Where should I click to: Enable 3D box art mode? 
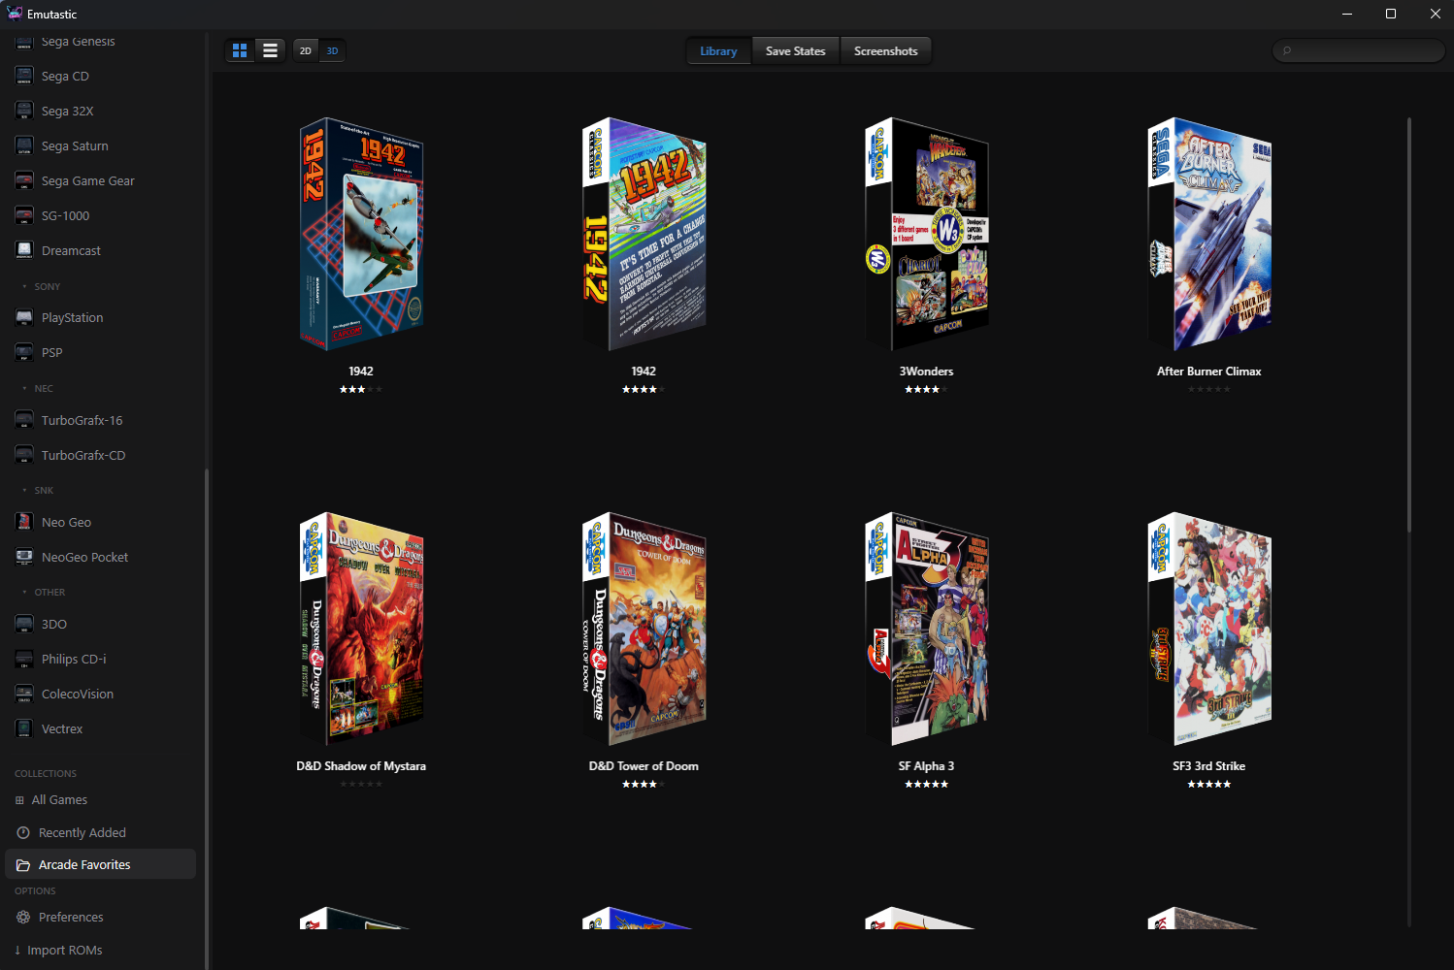(x=332, y=50)
